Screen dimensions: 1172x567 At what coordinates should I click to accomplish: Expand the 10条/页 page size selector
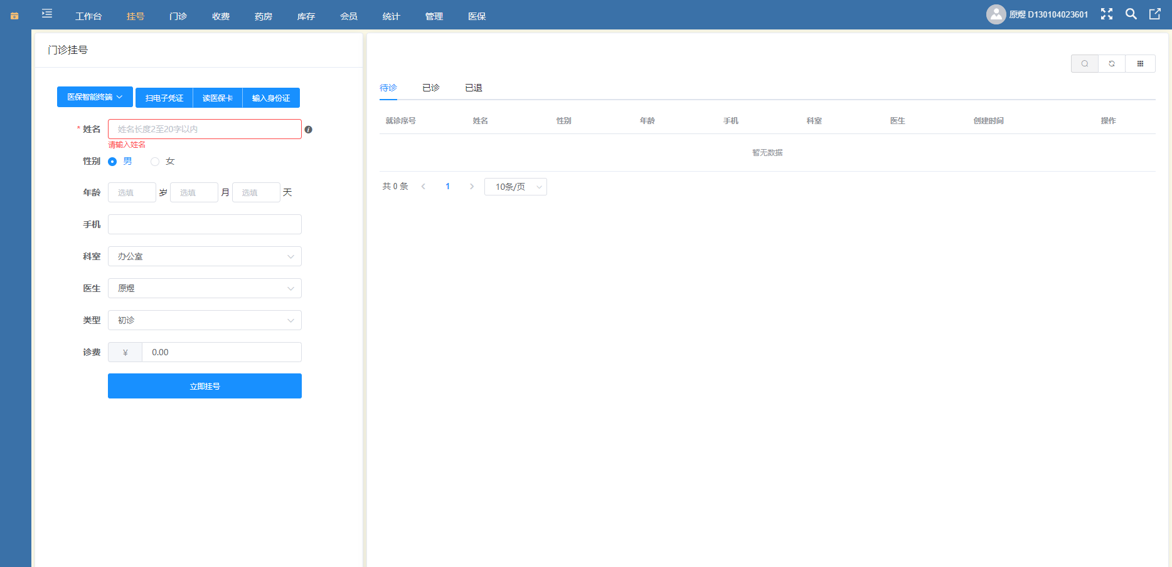coord(515,186)
